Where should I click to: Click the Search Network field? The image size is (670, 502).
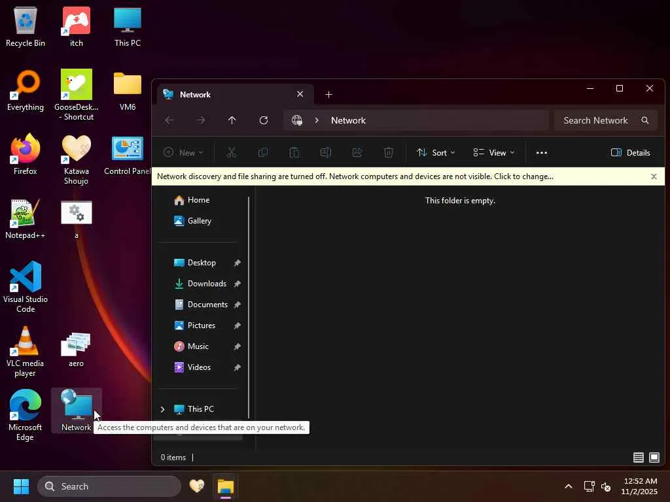(607, 120)
